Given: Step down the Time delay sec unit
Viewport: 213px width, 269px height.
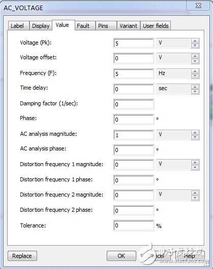Looking at the screenshot, I should [x=195, y=91].
